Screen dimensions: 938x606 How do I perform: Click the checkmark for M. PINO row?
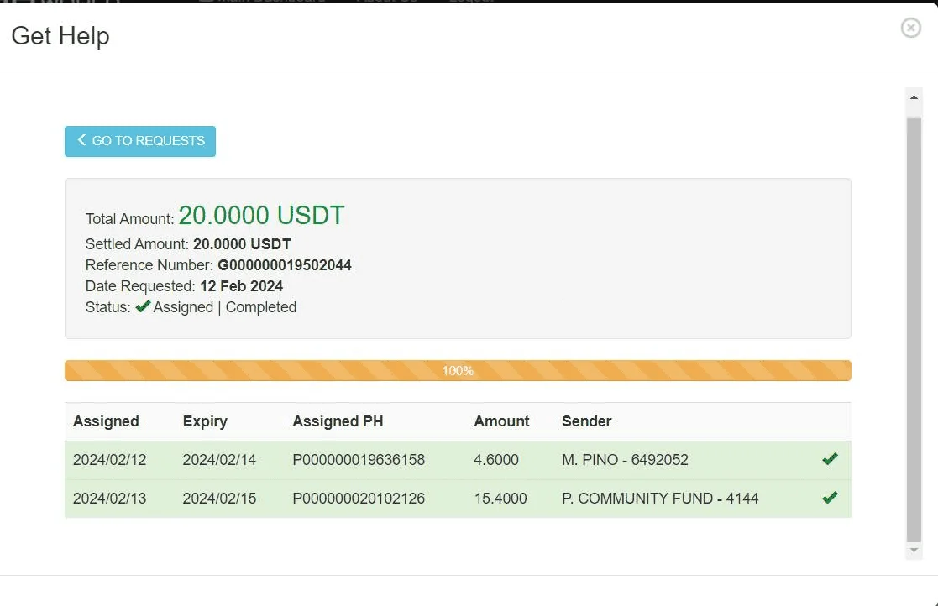(x=830, y=459)
